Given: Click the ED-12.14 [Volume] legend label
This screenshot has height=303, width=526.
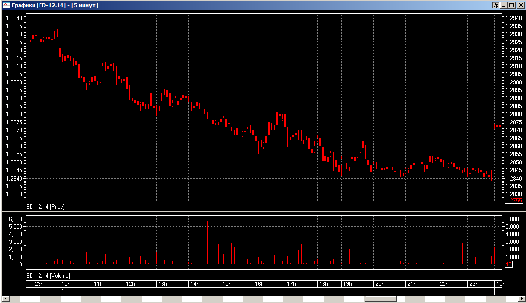Looking at the screenshot, I should tap(48, 276).
